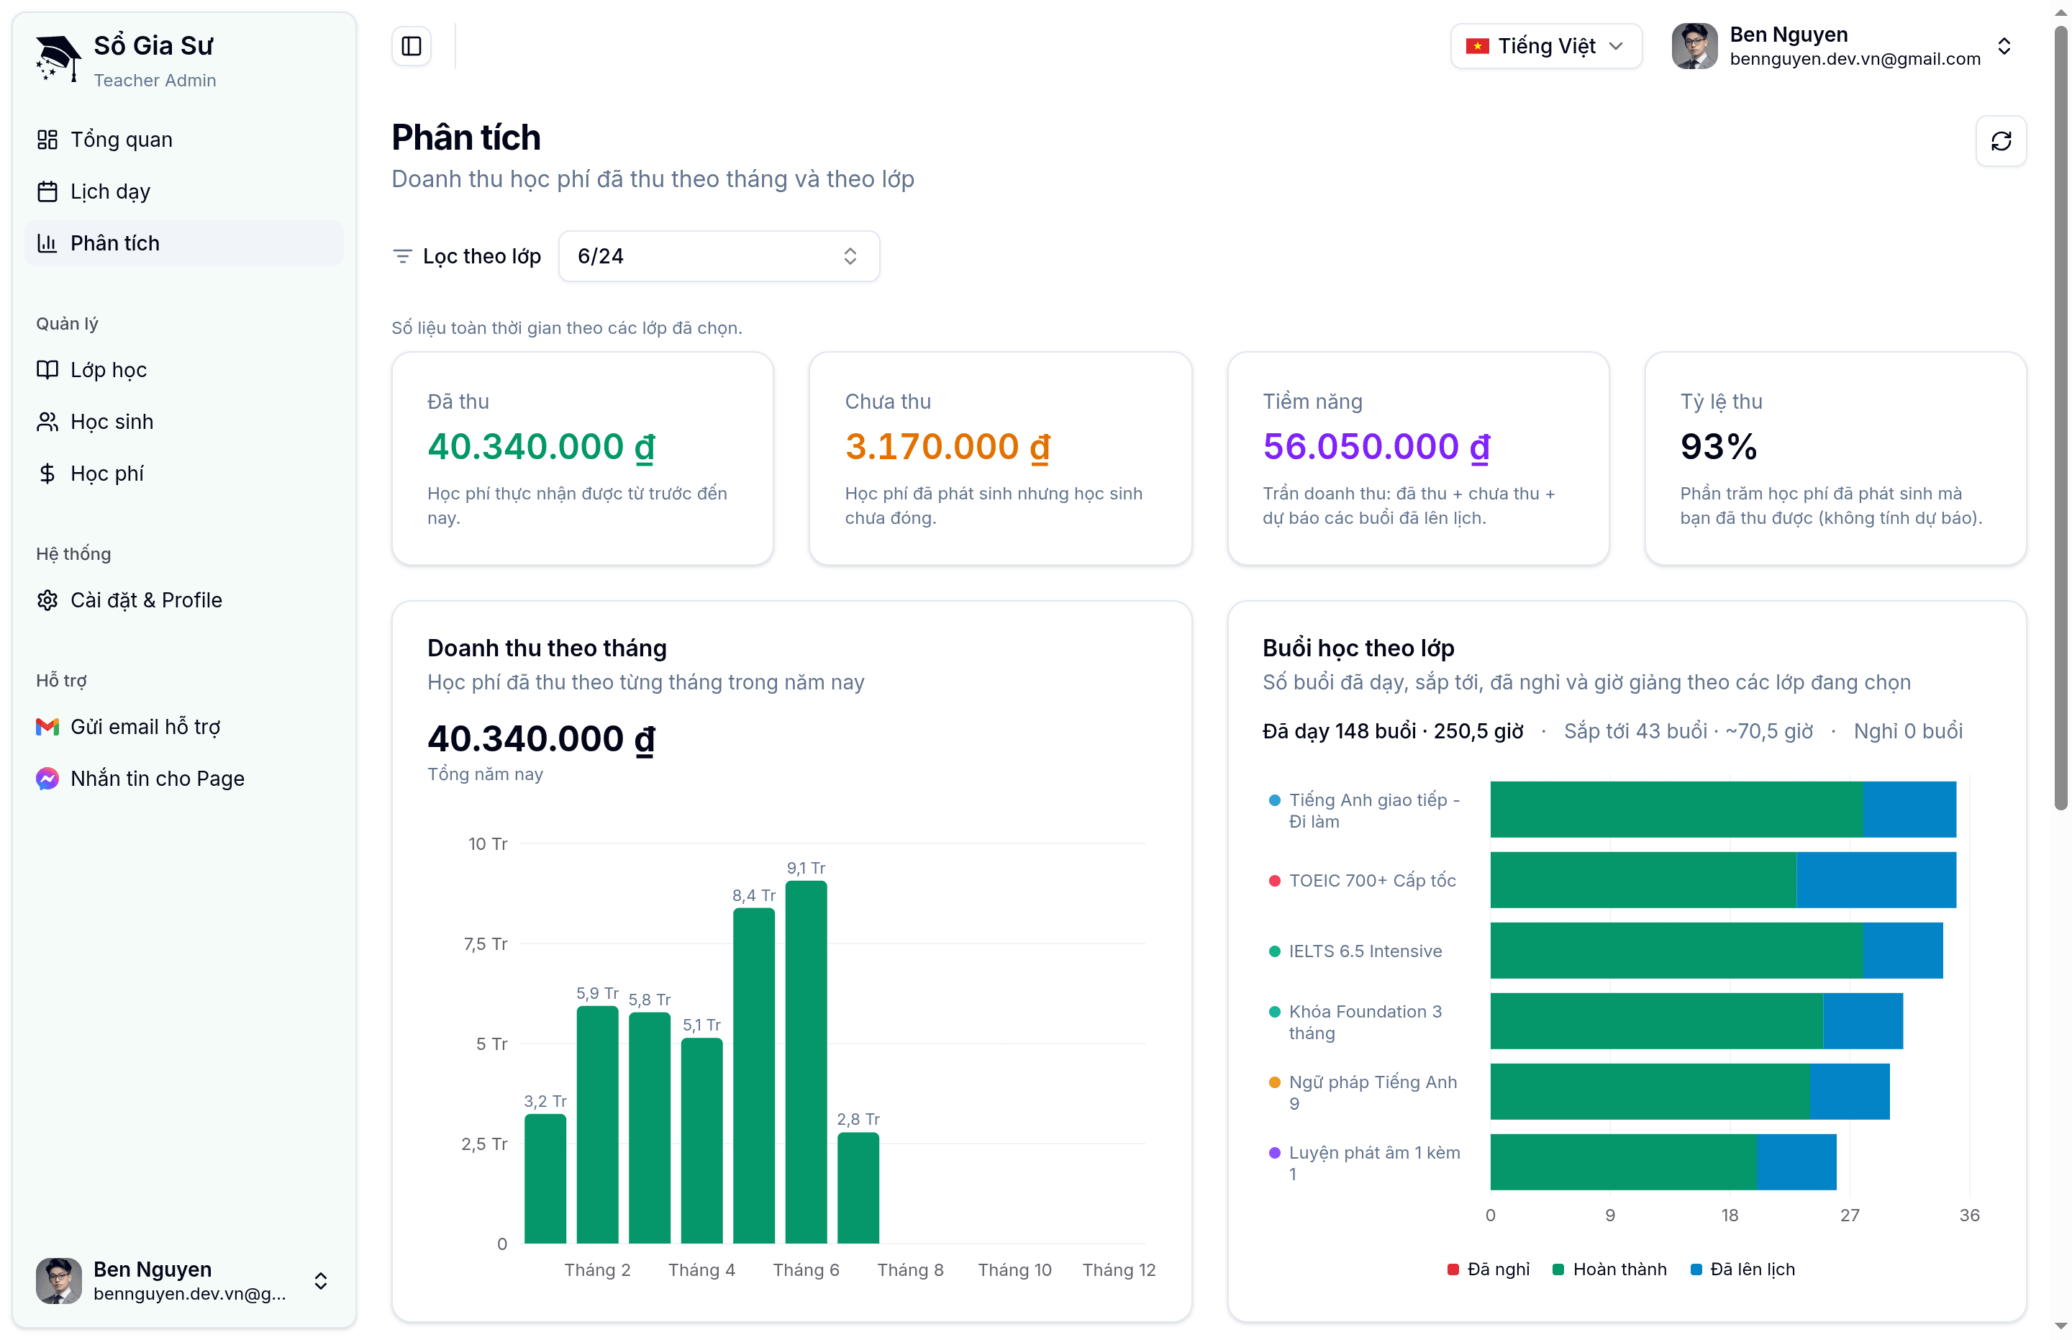Click Ben Nguyen avatar in top header
Screen dimensions: 2072x1340
pyautogui.click(x=1694, y=46)
